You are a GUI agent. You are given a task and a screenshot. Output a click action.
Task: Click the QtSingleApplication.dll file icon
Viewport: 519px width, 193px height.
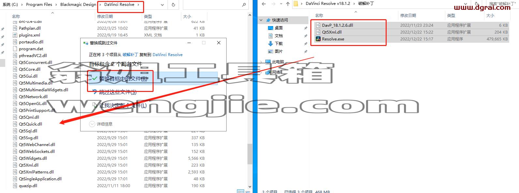tap(15, 179)
